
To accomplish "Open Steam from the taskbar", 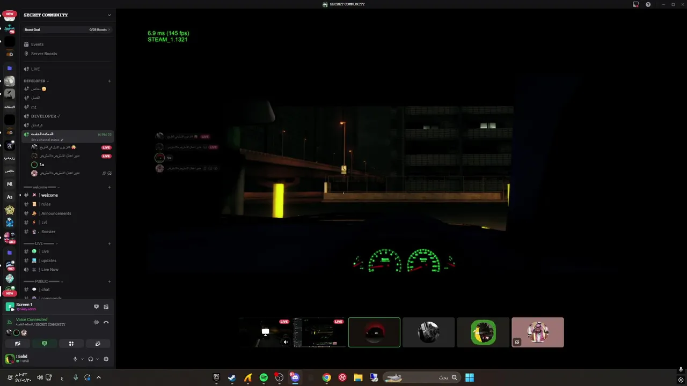I will pyautogui.click(x=232, y=377).
